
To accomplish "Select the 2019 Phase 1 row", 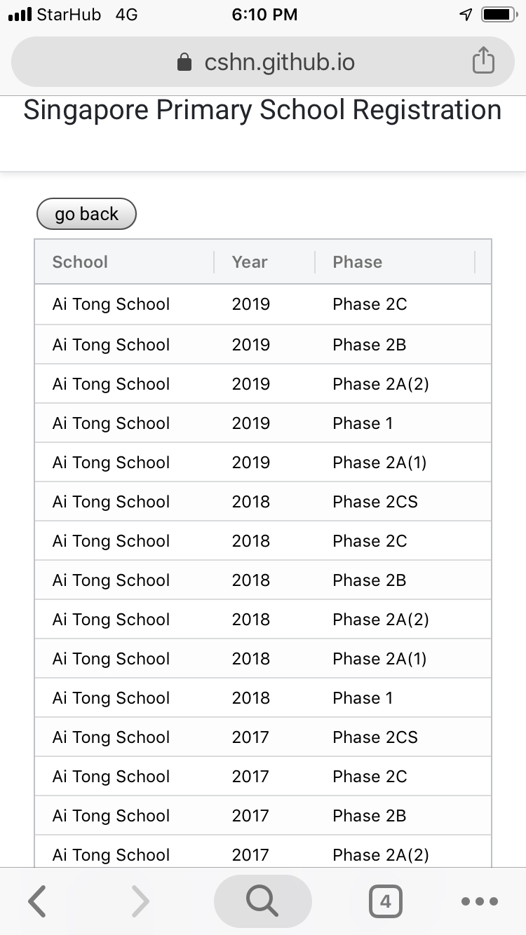I will click(262, 423).
